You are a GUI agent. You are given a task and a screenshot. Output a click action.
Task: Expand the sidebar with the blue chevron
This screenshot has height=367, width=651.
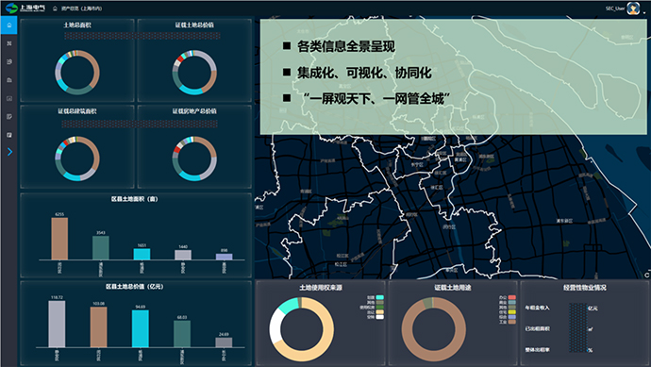coord(9,152)
